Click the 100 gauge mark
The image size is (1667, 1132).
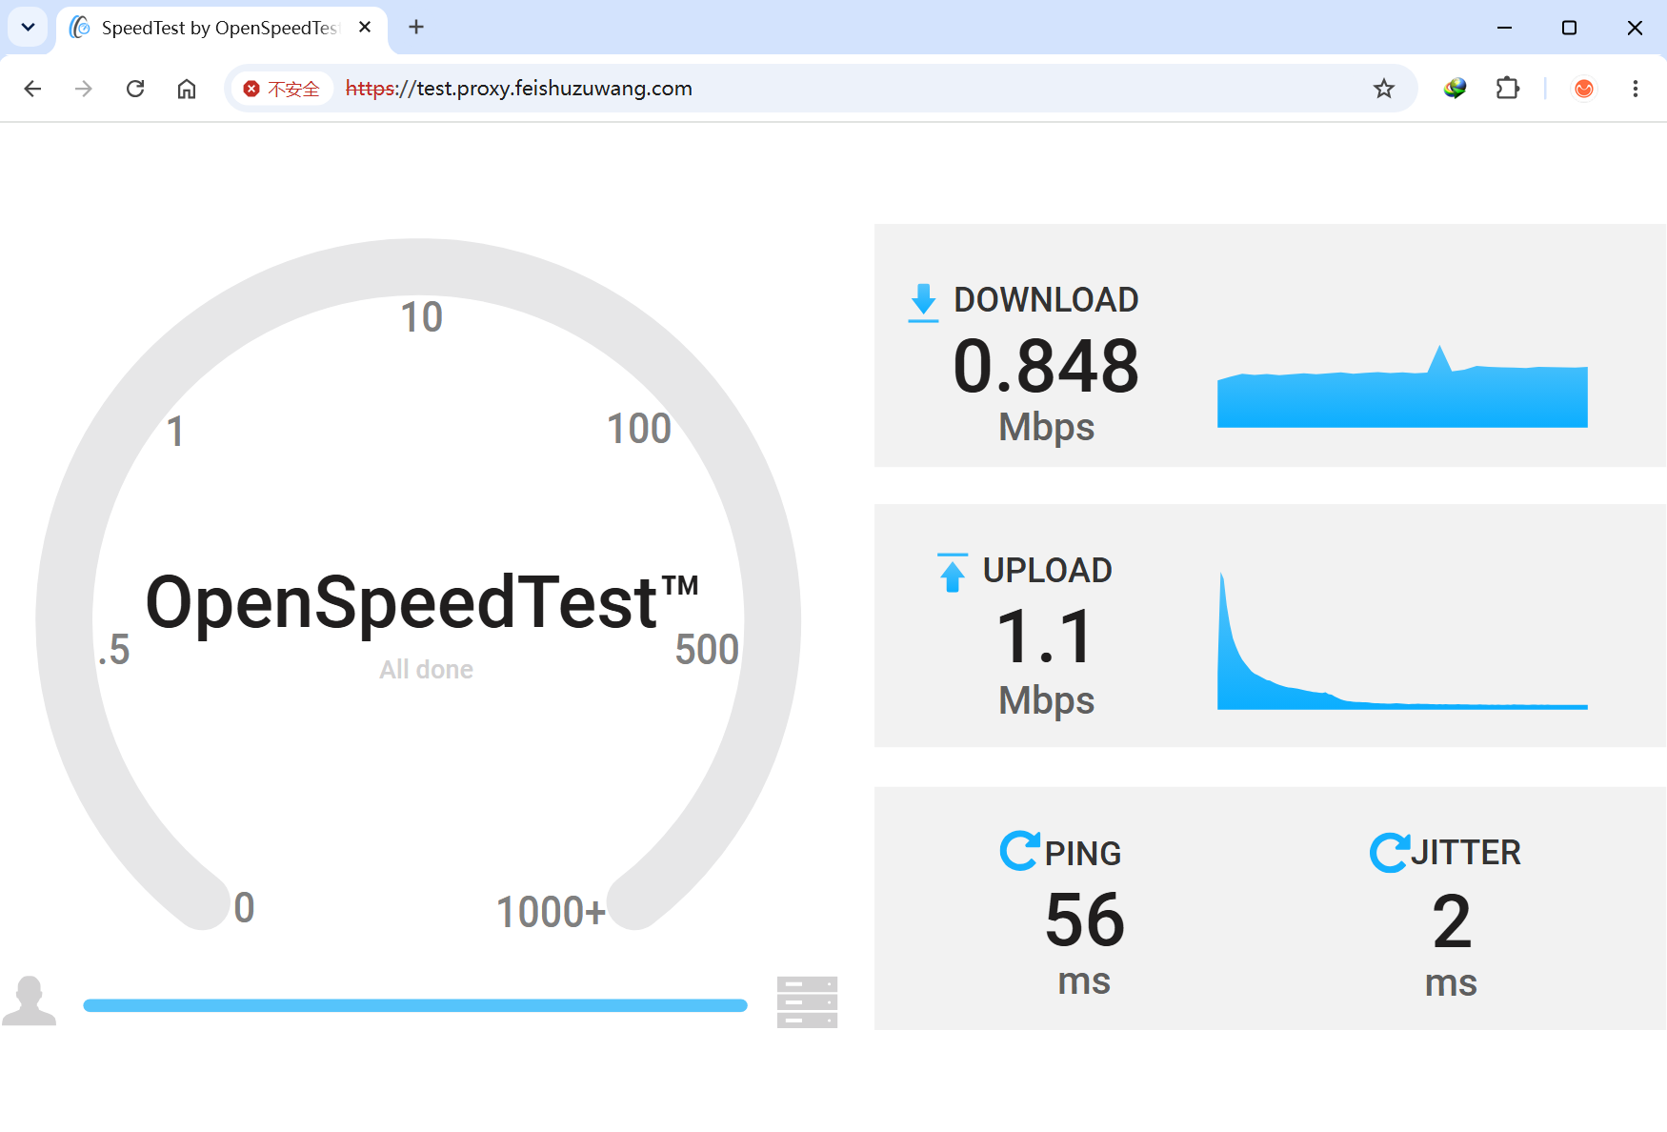click(x=639, y=429)
